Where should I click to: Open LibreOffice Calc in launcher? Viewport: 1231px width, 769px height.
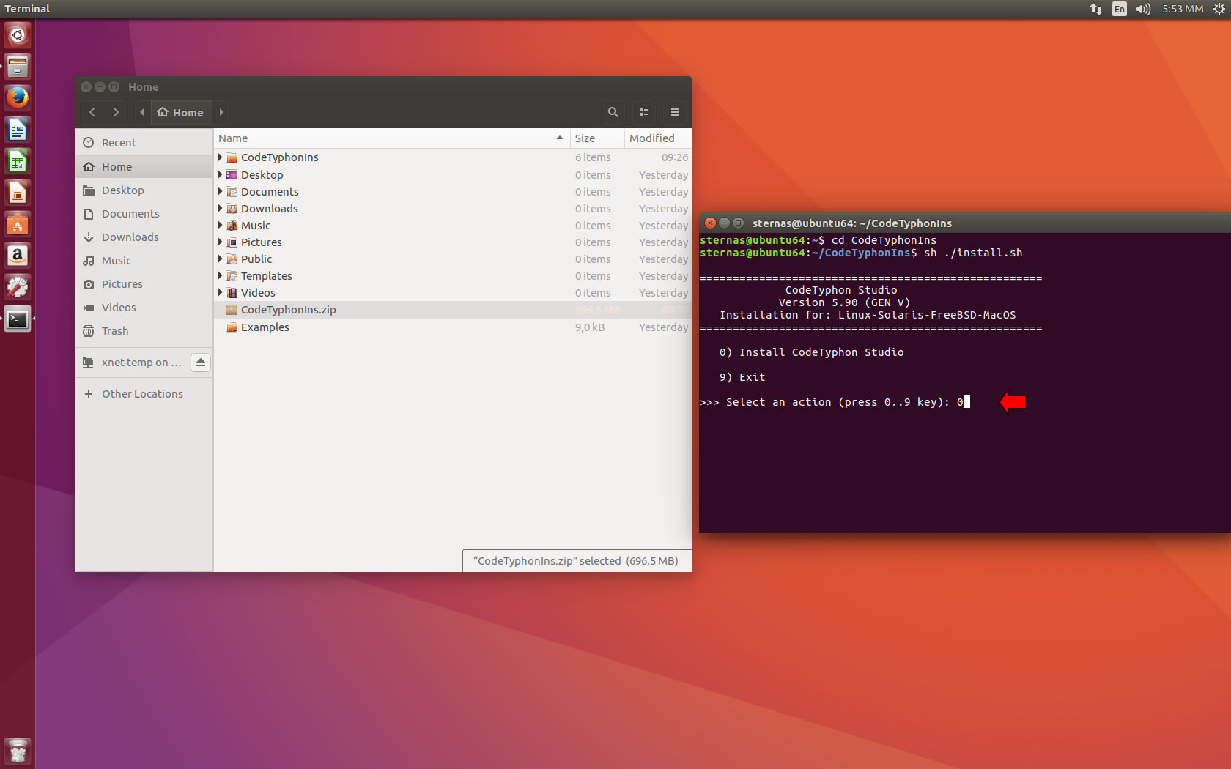point(18,161)
